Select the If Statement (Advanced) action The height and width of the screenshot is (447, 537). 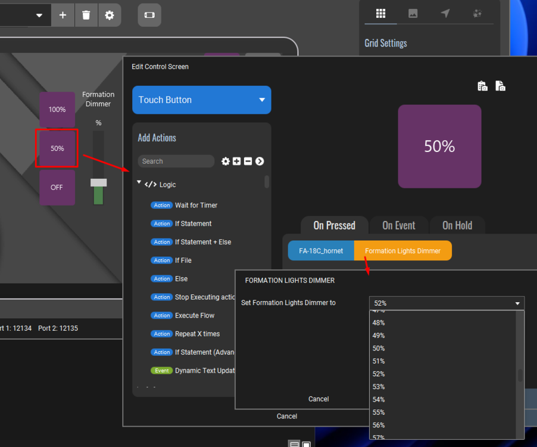click(x=192, y=352)
